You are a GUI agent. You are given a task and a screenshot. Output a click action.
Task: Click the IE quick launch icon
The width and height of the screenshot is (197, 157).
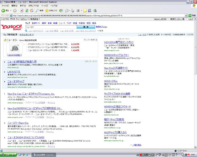point(20,155)
